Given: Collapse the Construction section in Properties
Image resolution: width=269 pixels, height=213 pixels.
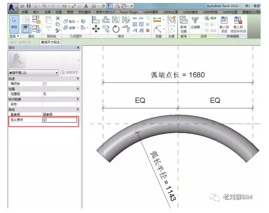Looking at the screenshot, I should coord(78,79).
